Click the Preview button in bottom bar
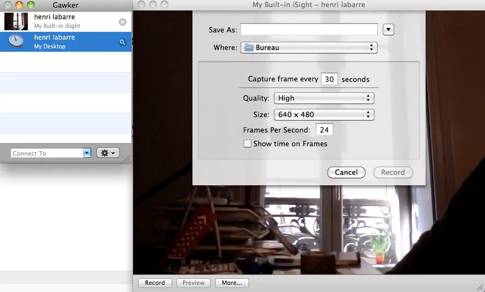 (x=194, y=283)
